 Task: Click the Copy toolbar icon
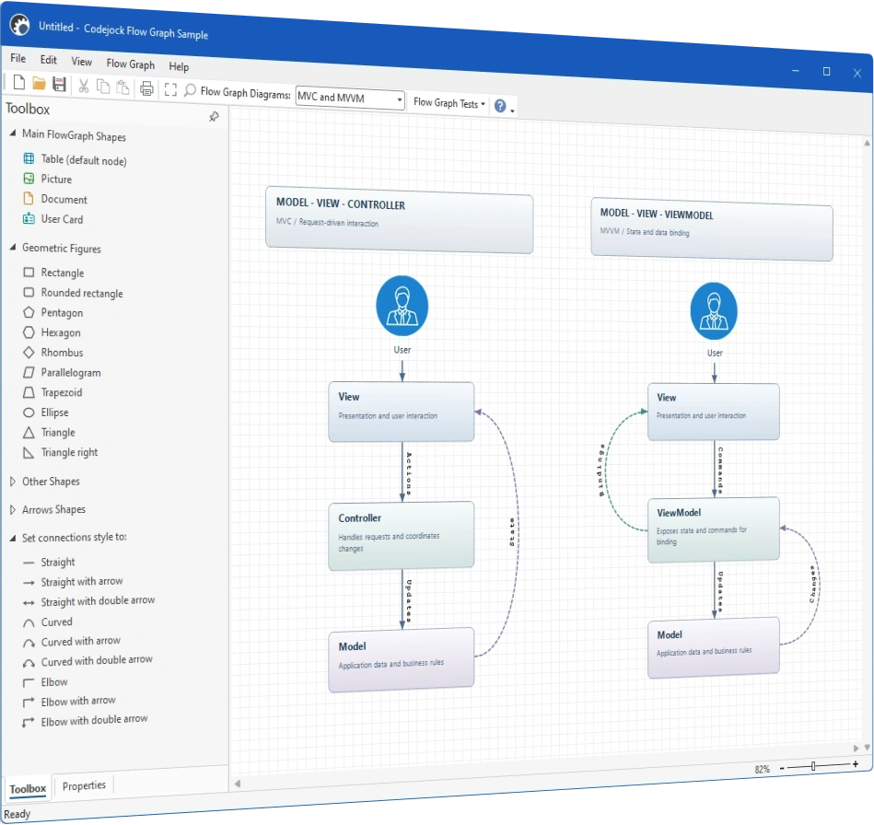pyautogui.click(x=103, y=87)
